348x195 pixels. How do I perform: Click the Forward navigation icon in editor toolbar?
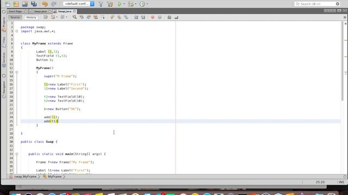click(x=63, y=17)
